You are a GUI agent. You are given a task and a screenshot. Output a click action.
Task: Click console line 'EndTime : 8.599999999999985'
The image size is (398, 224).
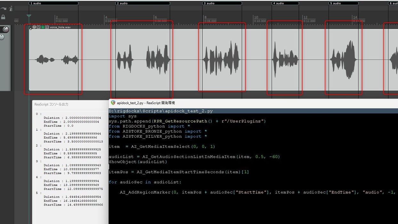pyautogui.click(x=70, y=153)
